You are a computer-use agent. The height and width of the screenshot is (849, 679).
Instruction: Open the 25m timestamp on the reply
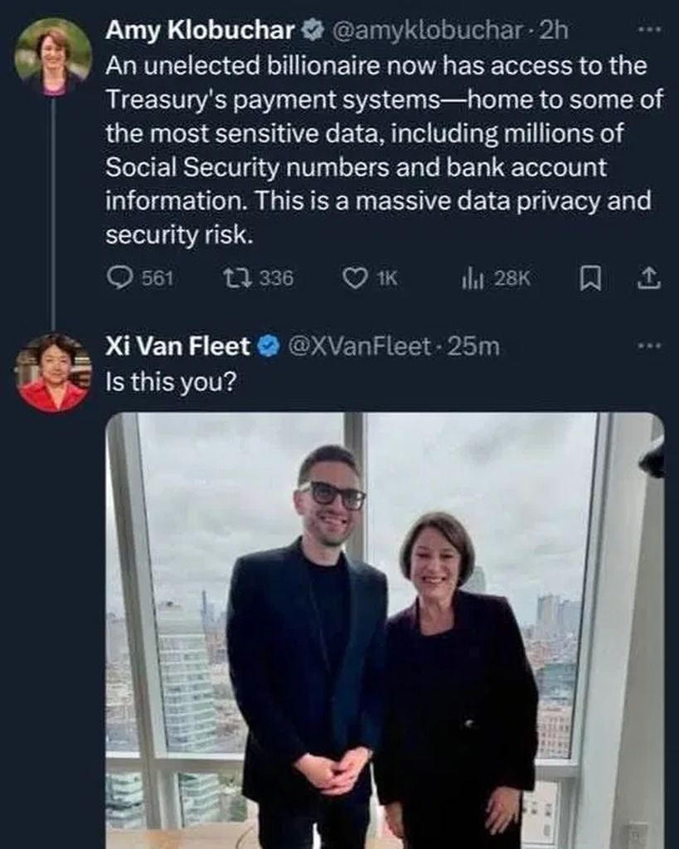pyautogui.click(x=473, y=346)
